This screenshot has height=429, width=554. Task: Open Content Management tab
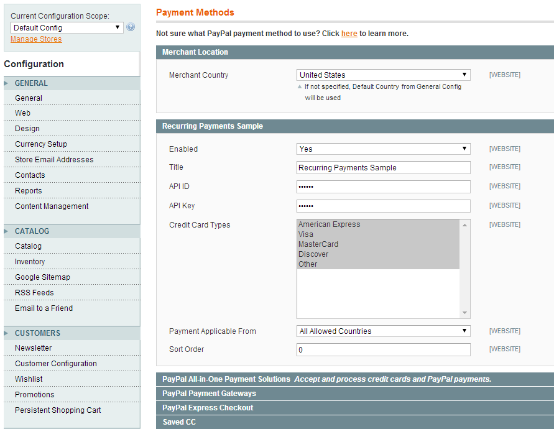(x=72, y=206)
